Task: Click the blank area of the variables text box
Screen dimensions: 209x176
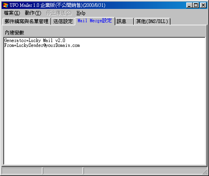Action: 104,105
